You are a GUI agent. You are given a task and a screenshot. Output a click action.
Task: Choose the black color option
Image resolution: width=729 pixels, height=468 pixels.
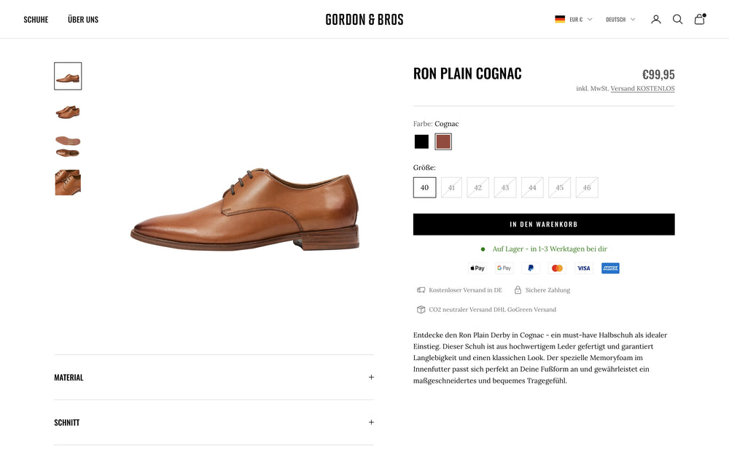[x=421, y=141]
